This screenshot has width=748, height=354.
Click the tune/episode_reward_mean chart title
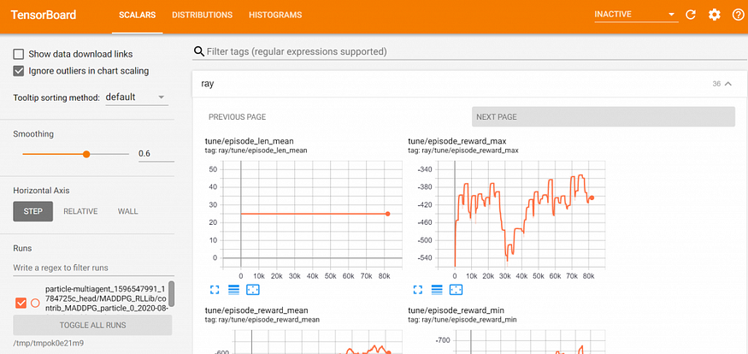click(x=256, y=310)
